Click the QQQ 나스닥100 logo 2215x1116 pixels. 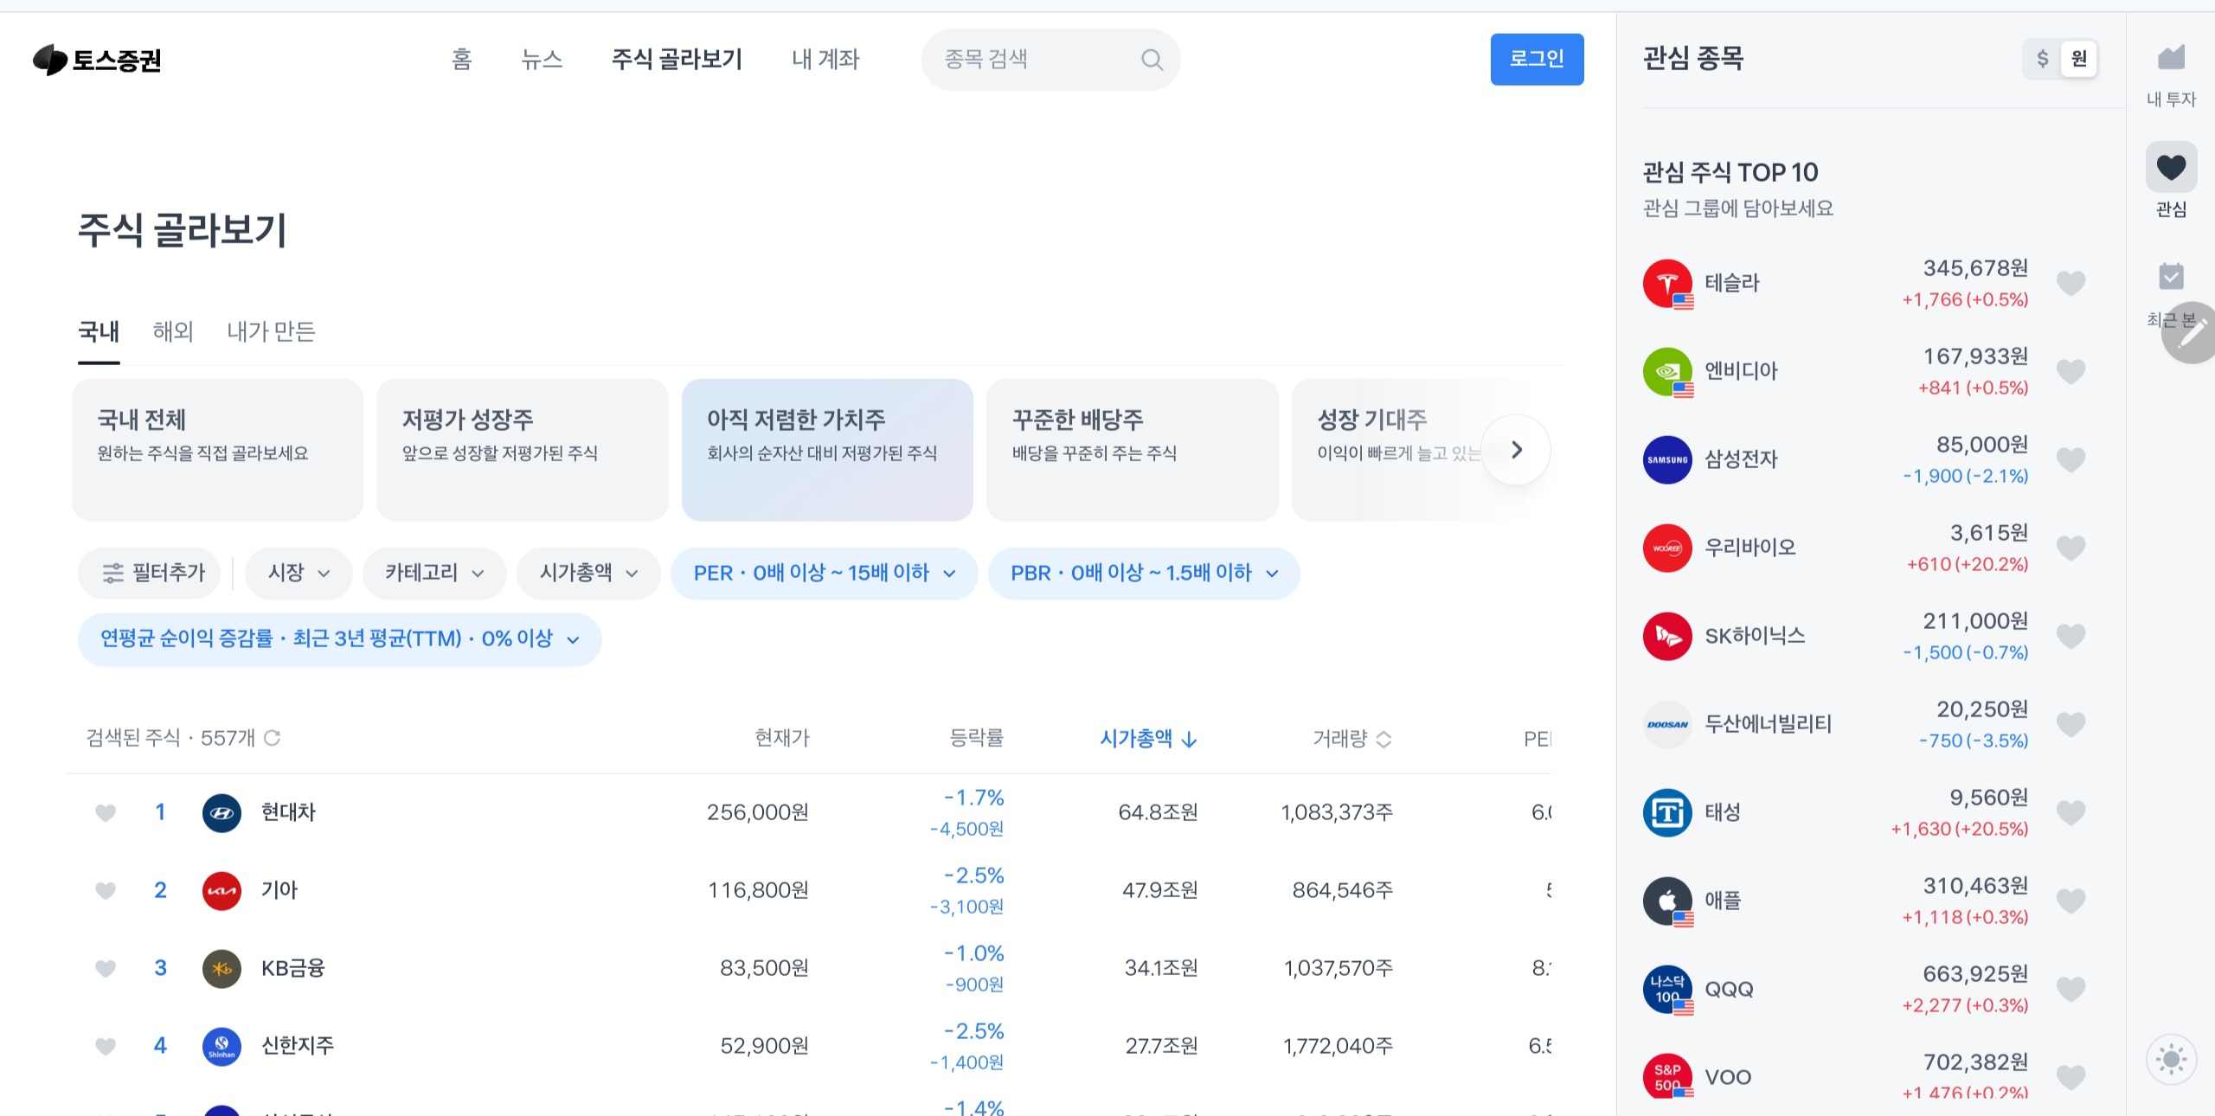tap(1667, 990)
